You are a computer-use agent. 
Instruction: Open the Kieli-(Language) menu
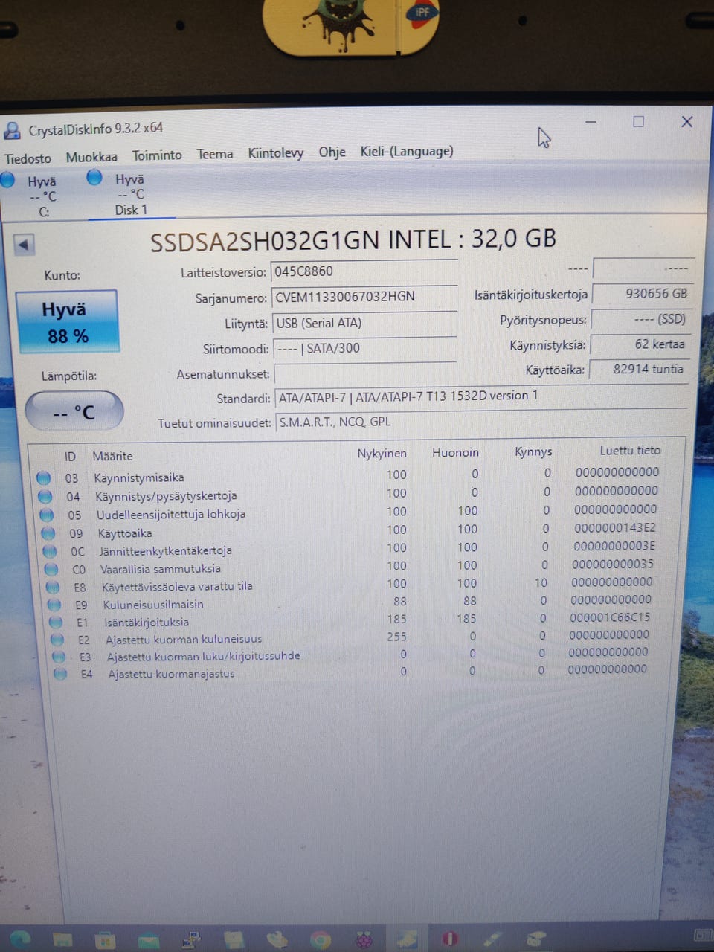click(x=407, y=151)
